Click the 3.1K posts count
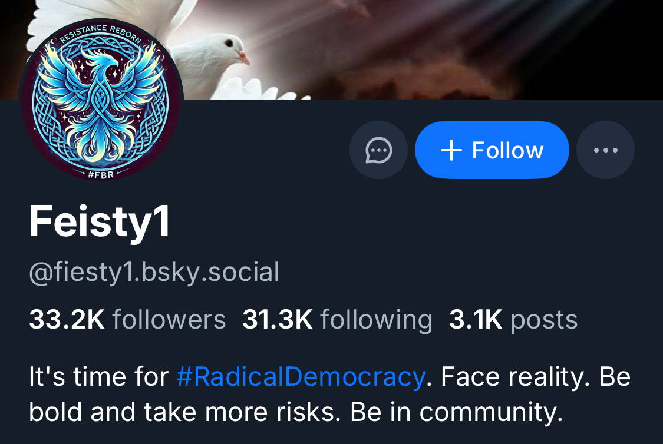663x444 pixels. click(513, 320)
